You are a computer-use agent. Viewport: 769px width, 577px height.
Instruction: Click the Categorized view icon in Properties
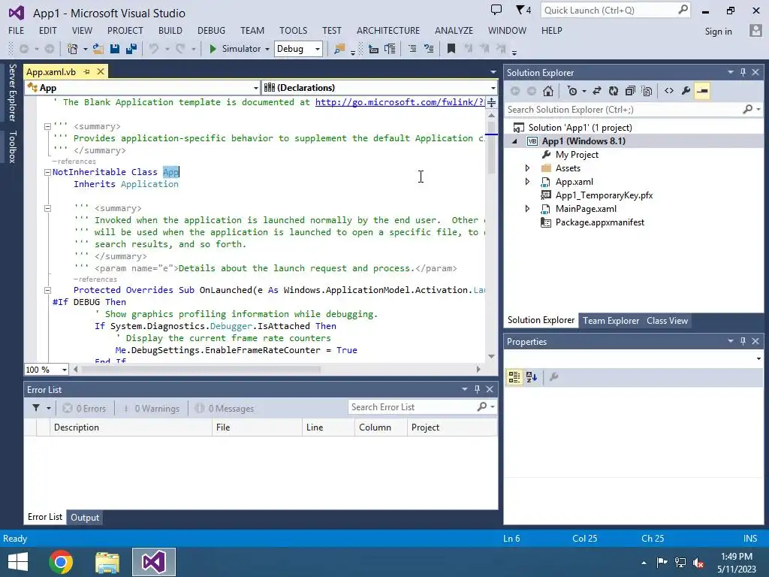pyautogui.click(x=514, y=377)
